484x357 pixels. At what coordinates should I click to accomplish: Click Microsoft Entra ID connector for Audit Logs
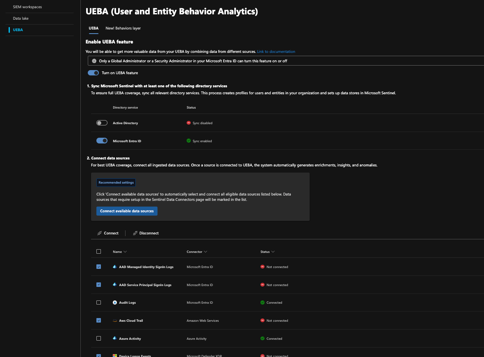click(200, 303)
